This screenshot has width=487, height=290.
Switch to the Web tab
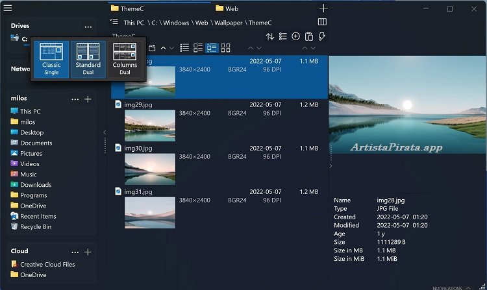coord(232,8)
